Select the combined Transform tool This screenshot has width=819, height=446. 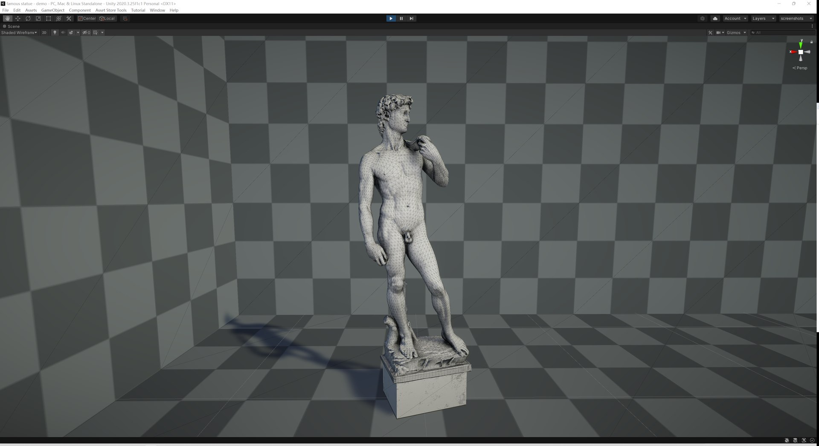click(59, 18)
